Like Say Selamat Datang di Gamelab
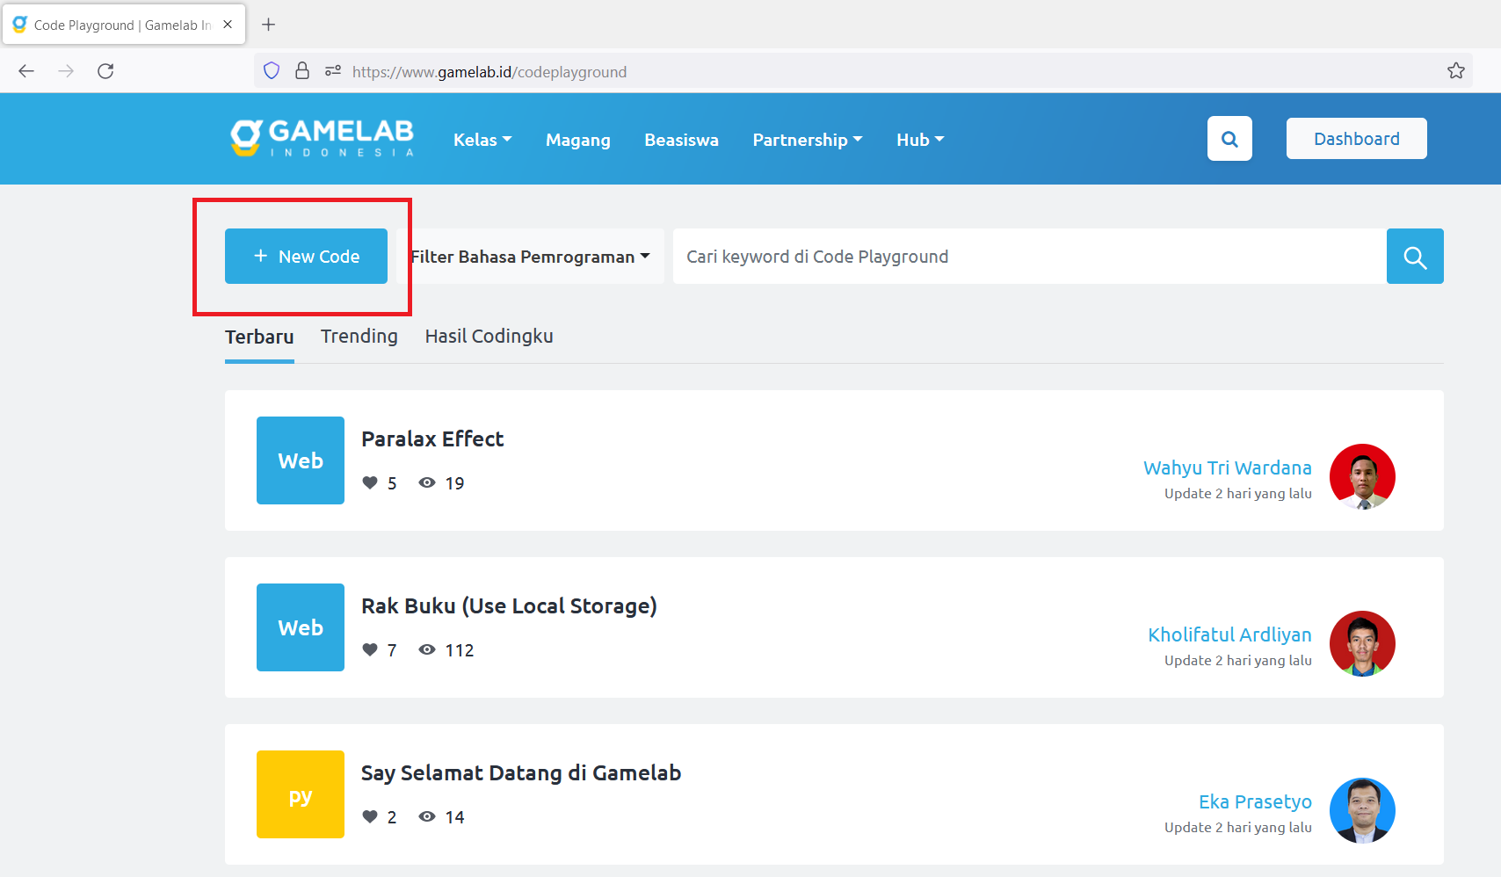This screenshot has width=1501, height=877. click(370, 816)
